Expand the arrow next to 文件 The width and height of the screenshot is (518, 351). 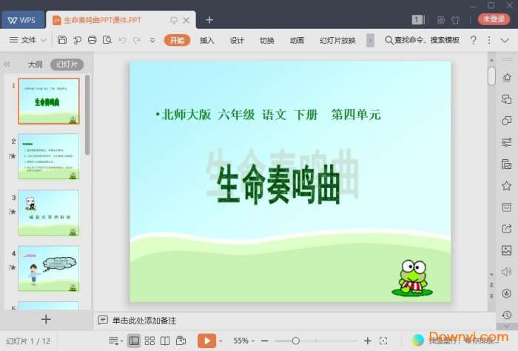coord(43,40)
